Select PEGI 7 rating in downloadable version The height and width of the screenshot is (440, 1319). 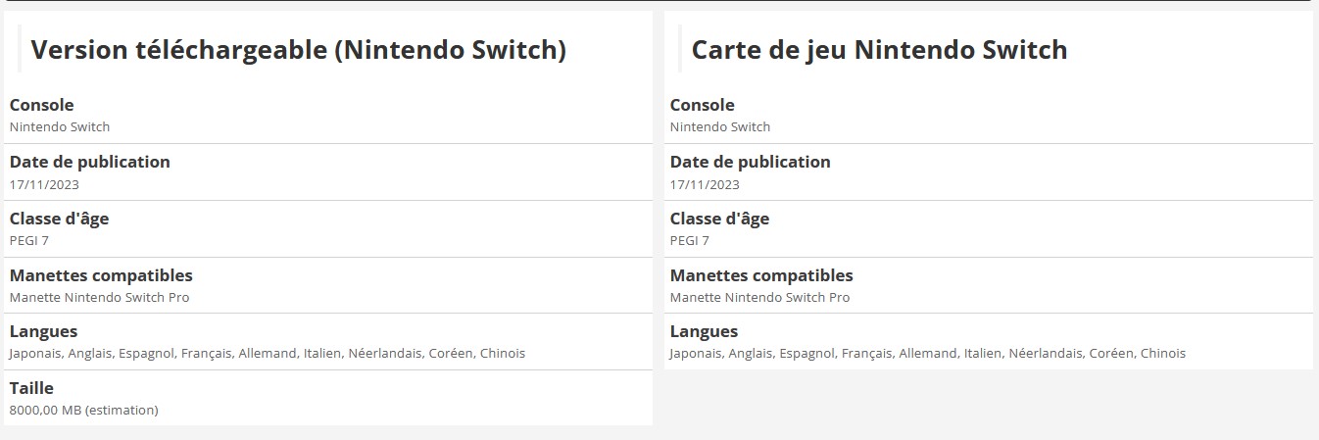(x=30, y=241)
